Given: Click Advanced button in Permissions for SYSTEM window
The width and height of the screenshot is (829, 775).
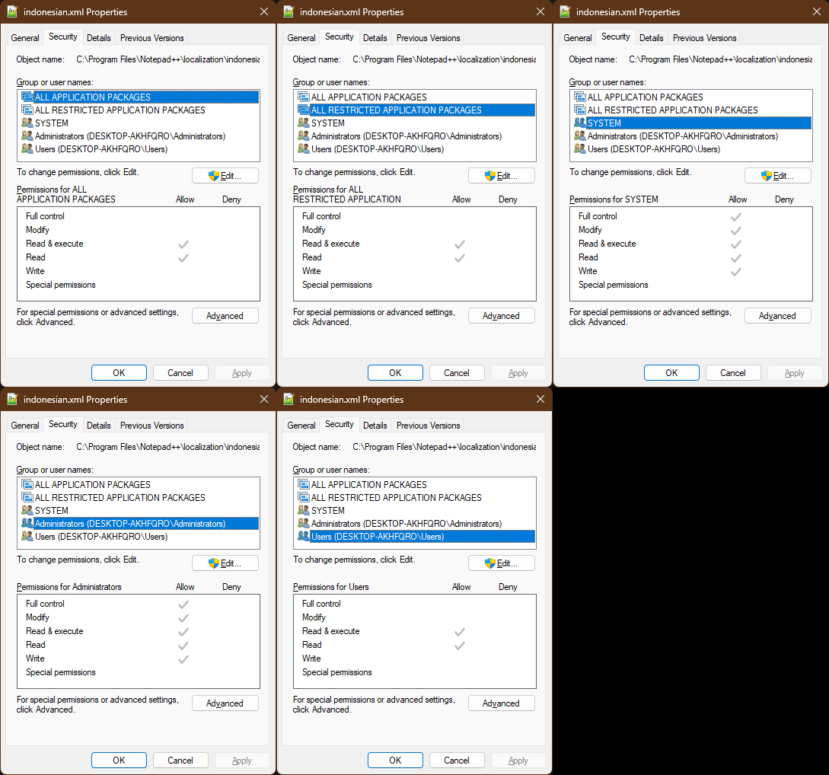Looking at the screenshot, I should point(778,316).
